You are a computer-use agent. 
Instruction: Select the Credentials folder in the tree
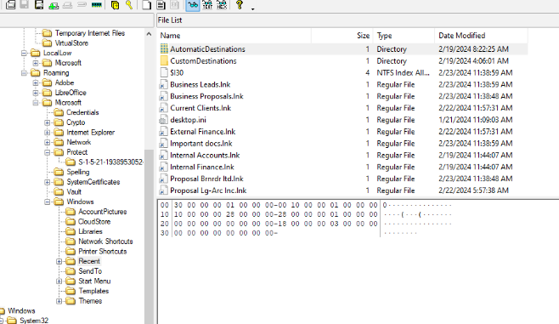pyautogui.click(x=82, y=112)
